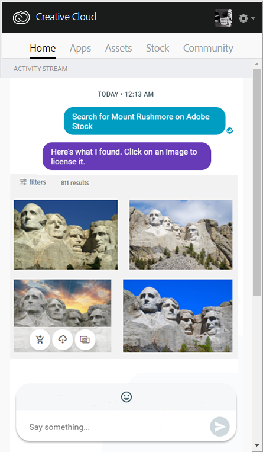Open the filters option for results
This screenshot has height=452, width=263.
point(33,182)
